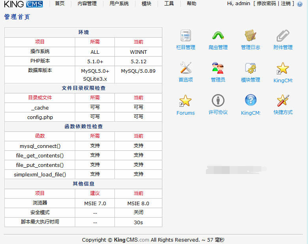Open the KingCMS star shortcut beside 模块管理
Viewport: 308px width, 244px height.
coord(283,68)
